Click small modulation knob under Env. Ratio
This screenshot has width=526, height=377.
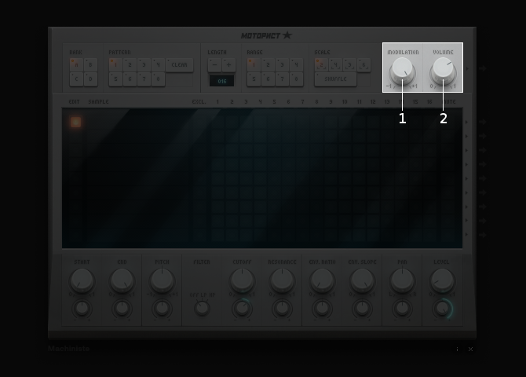tap(322, 308)
